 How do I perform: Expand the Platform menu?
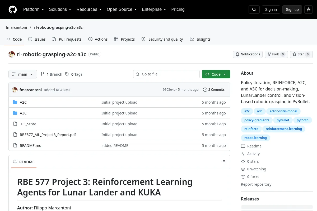tap(34, 9)
